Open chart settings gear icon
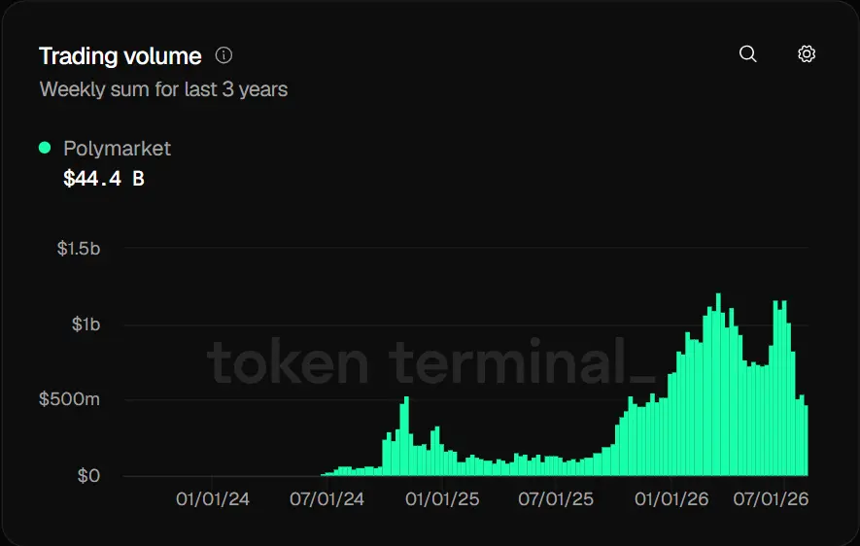Viewport: 860px width, 546px height. (807, 53)
